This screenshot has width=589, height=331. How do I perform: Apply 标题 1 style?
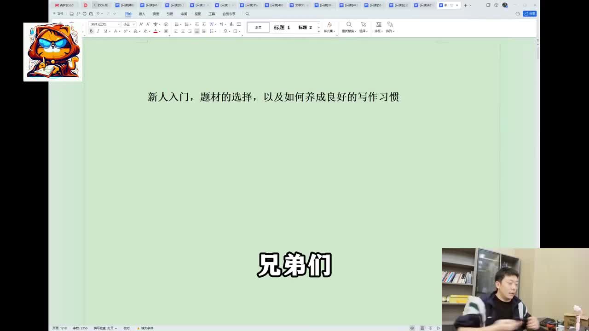tap(282, 27)
